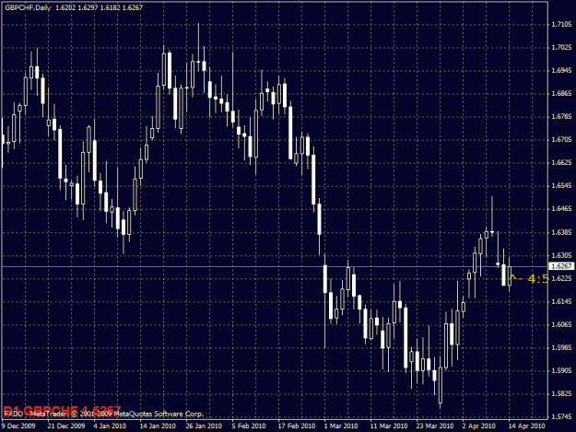
Task: Click the 1.5985 price scale label
Action: (x=561, y=347)
